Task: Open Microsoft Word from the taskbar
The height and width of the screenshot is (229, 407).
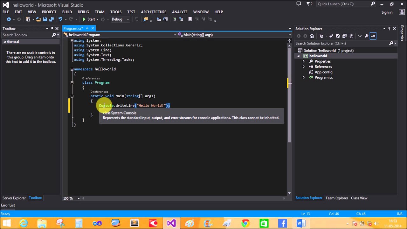Action: [300, 223]
